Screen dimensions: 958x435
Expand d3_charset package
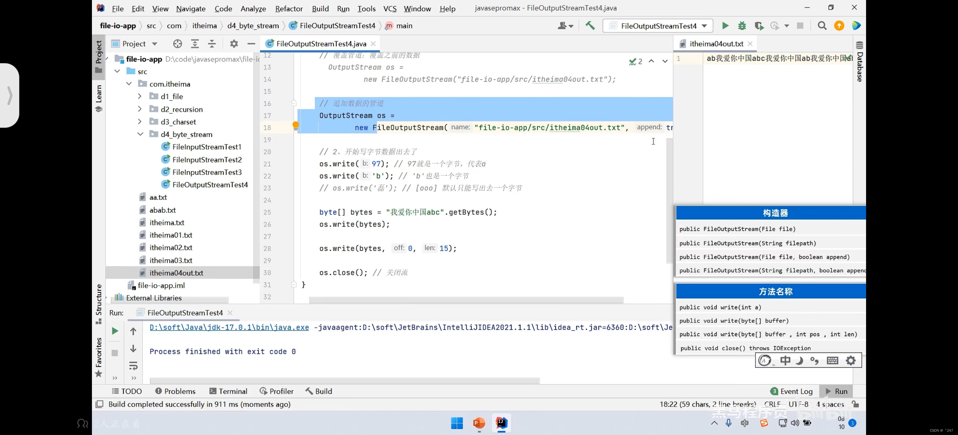pos(140,121)
